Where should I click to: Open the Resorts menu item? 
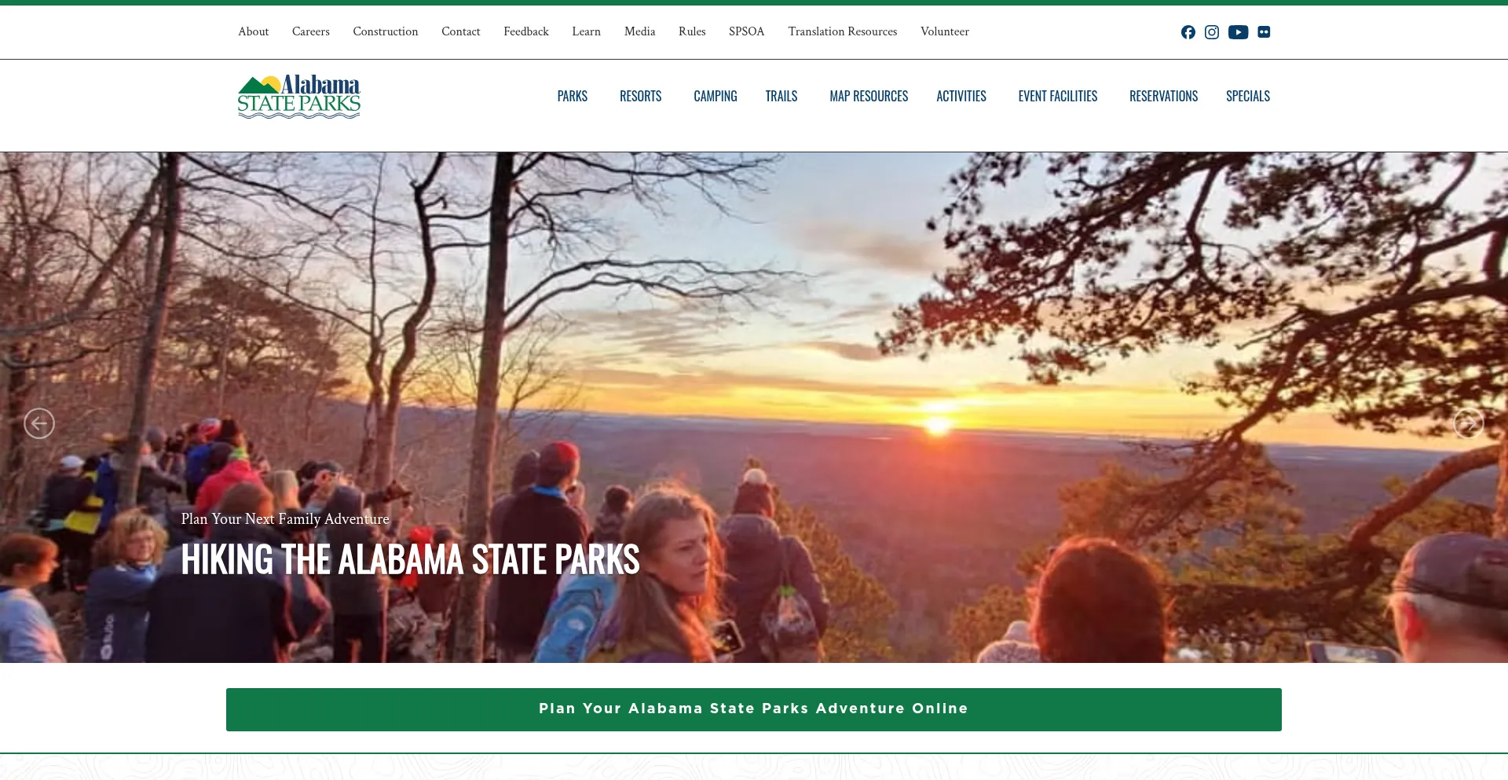[x=641, y=96]
